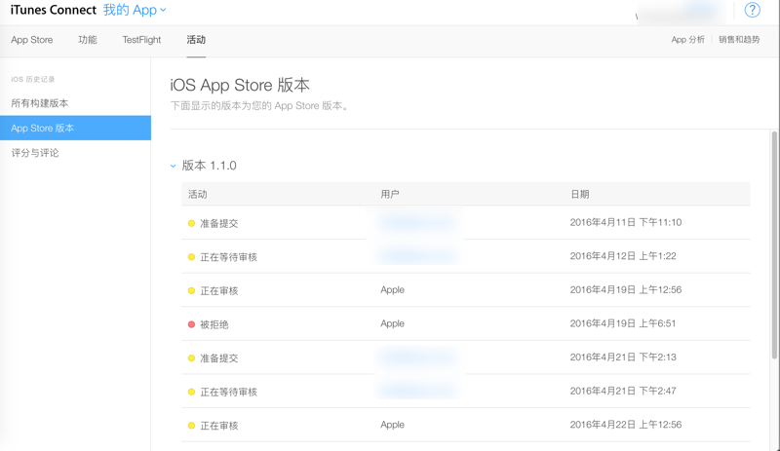Collapse the 版本 1.1.0 section
Viewport: 780px width, 451px height.
pos(174,167)
